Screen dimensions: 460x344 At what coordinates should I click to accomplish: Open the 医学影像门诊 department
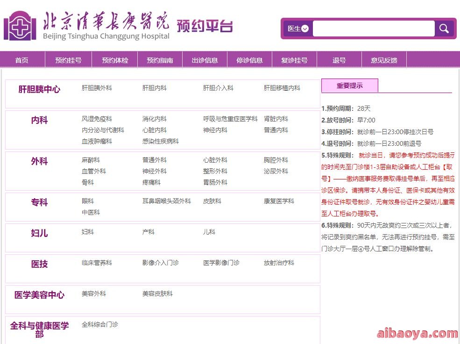[221, 263]
